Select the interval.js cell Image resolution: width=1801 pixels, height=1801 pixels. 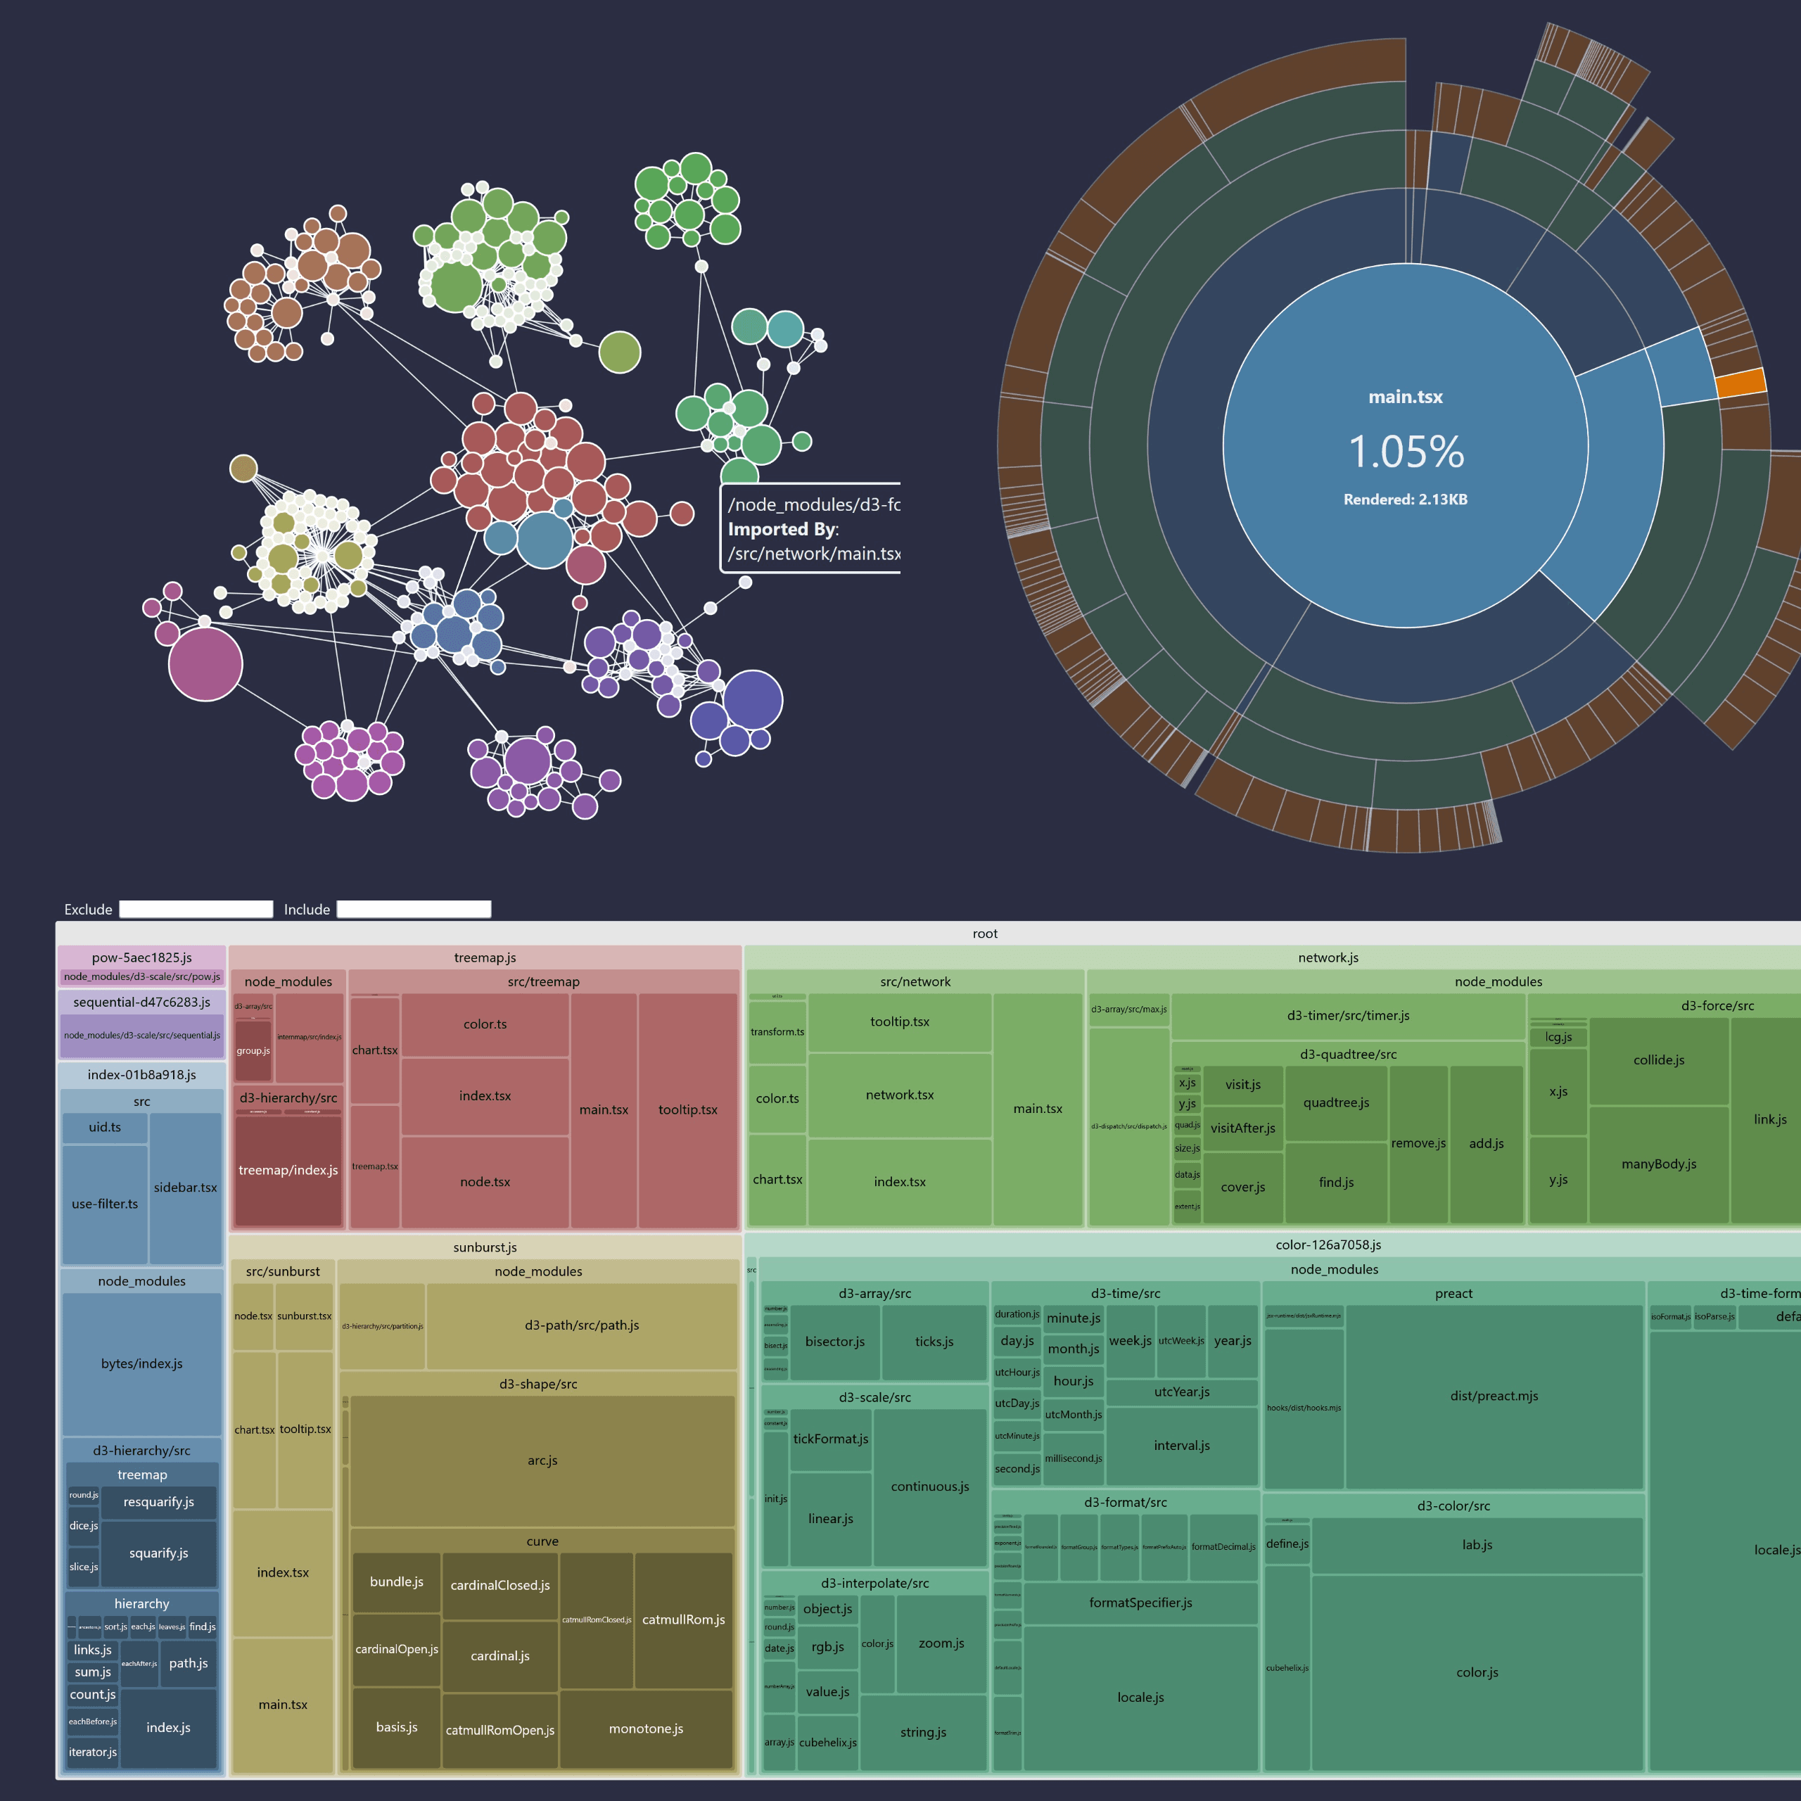click(x=1181, y=1446)
